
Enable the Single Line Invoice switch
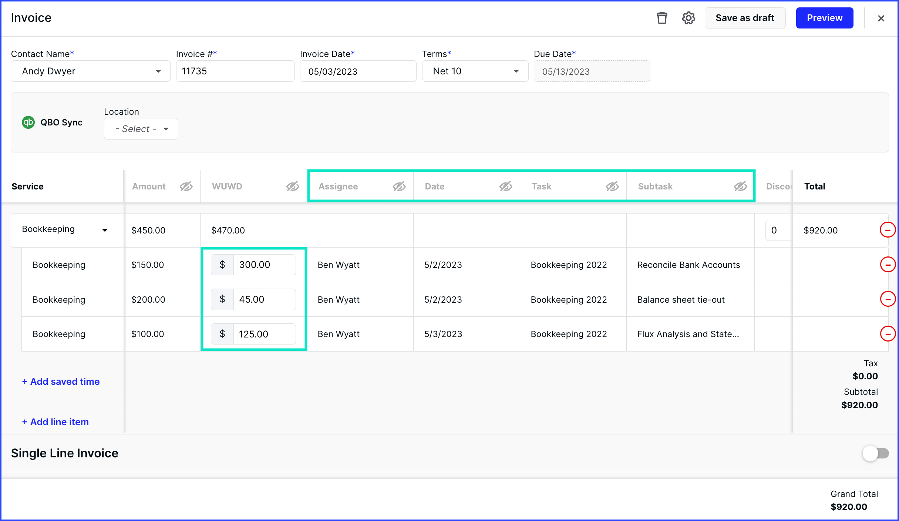pos(875,453)
